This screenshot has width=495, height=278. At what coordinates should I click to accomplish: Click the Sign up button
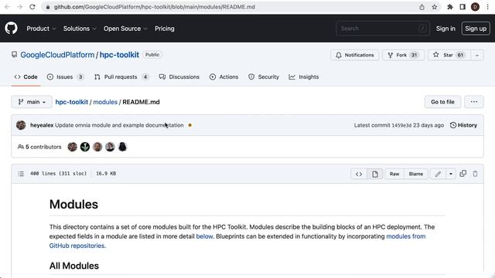click(476, 29)
